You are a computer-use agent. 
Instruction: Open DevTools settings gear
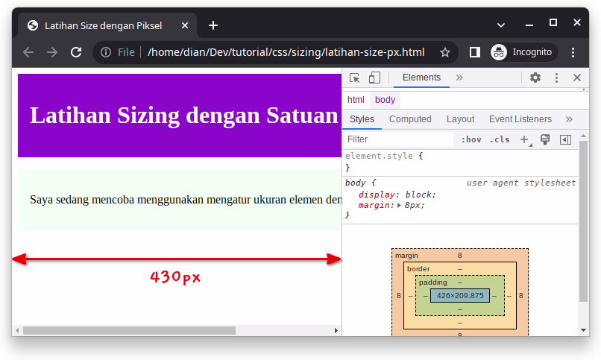click(x=535, y=78)
